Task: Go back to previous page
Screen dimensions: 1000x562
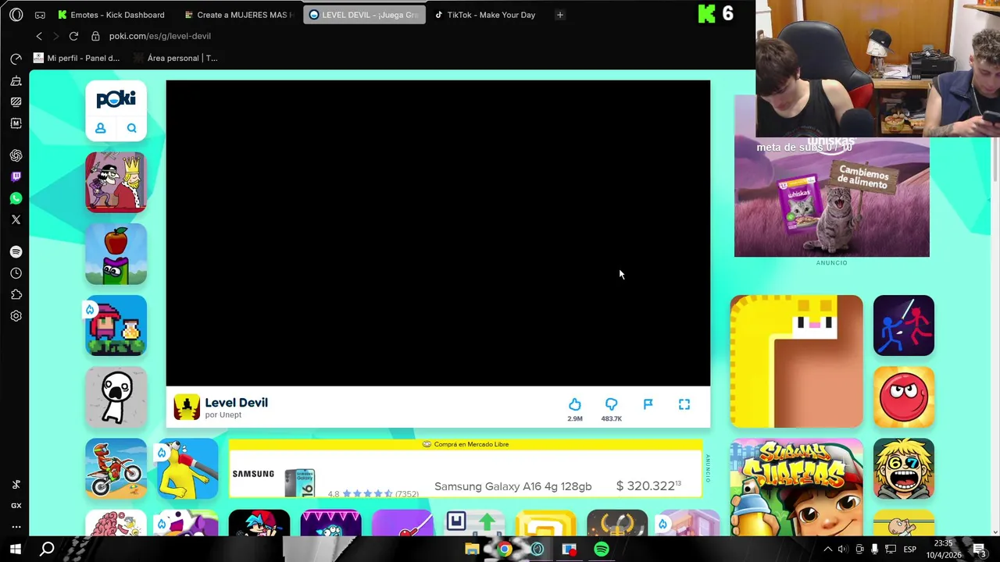Action: click(39, 36)
